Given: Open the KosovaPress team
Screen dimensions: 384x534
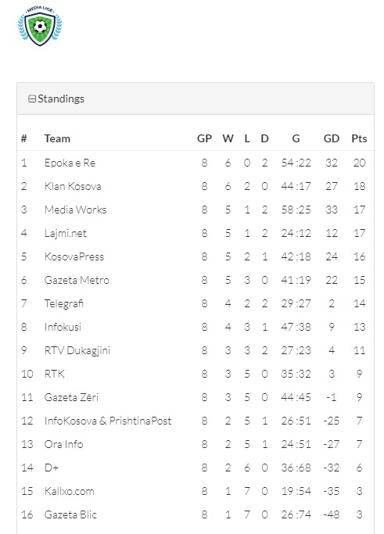Looking at the screenshot, I should 74,256.
